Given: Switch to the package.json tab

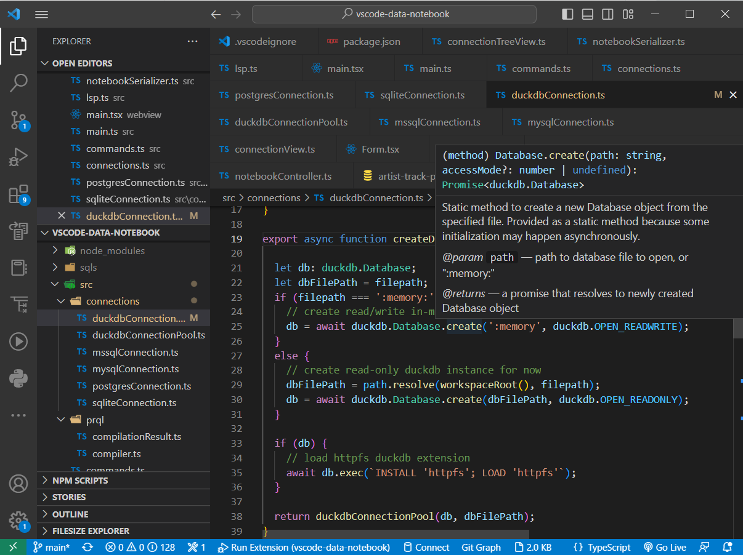Looking at the screenshot, I should [x=371, y=42].
